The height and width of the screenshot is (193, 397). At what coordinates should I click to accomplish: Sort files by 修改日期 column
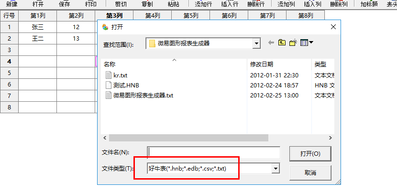coord(279,64)
